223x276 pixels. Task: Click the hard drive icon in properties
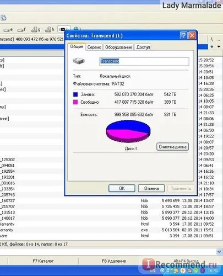click(x=79, y=61)
